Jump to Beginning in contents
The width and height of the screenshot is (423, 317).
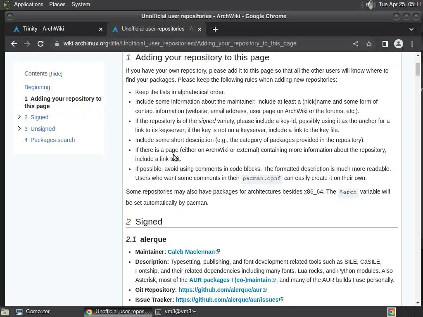37,87
